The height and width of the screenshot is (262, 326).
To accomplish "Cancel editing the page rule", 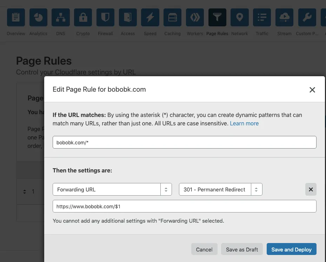I will [x=204, y=249].
